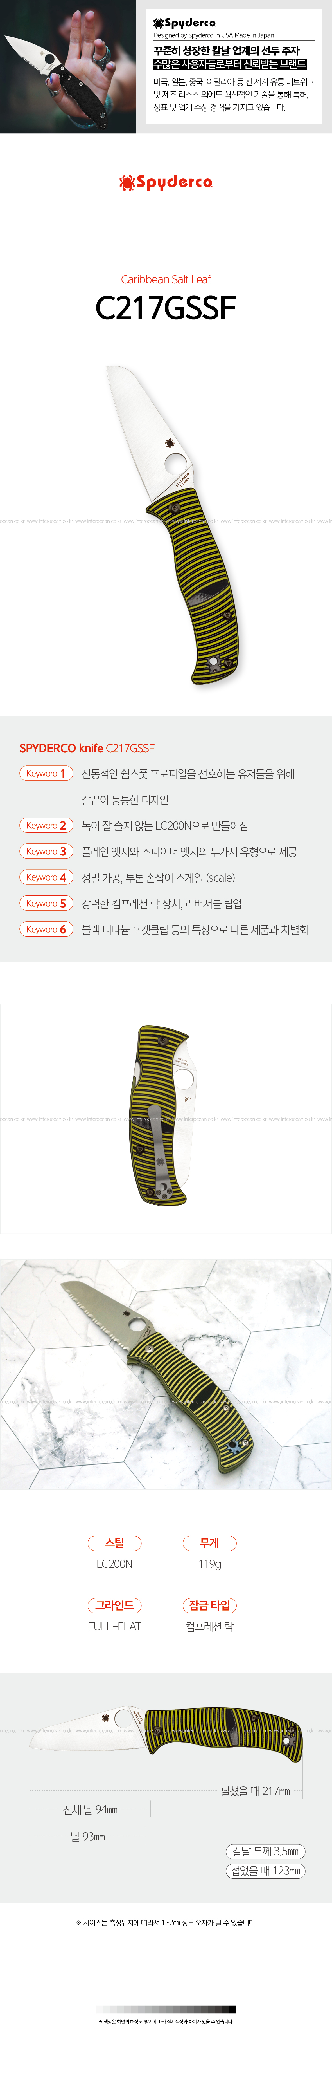Select the Keyword 3 label

[x=46, y=851]
